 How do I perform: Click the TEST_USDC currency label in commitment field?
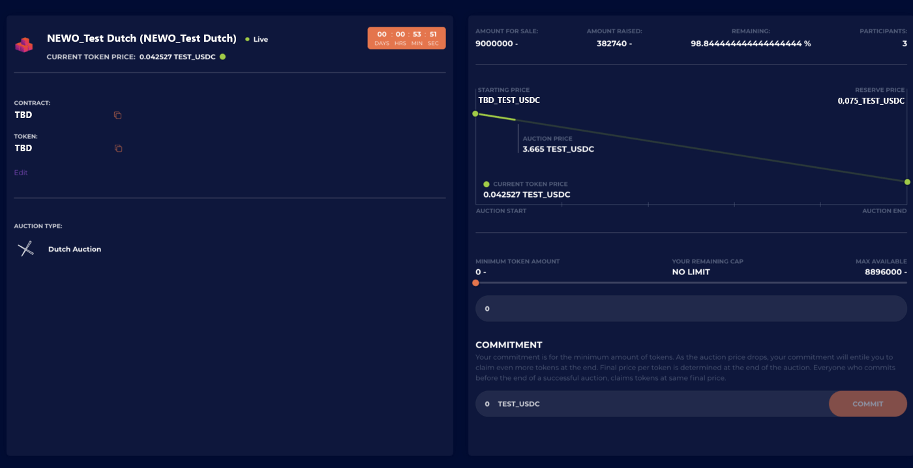[x=518, y=403]
